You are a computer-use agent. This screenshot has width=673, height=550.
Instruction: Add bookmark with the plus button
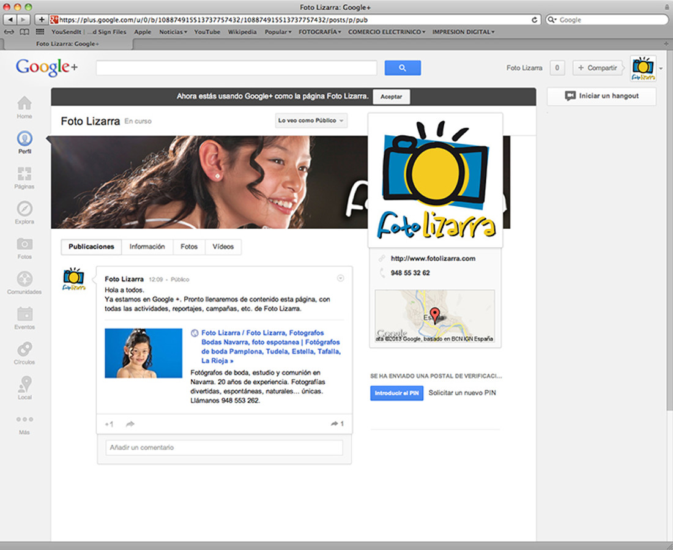(41, 20)
